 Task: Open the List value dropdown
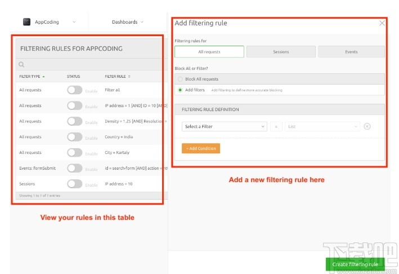coord(322,127)
